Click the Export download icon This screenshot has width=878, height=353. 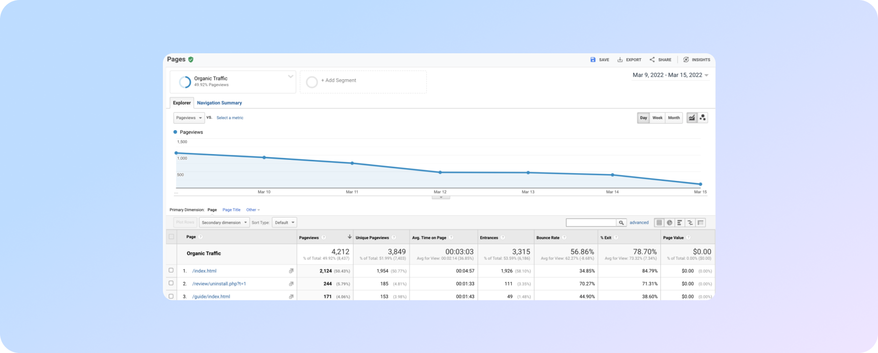pyautogui.click(x=620, y=60)
